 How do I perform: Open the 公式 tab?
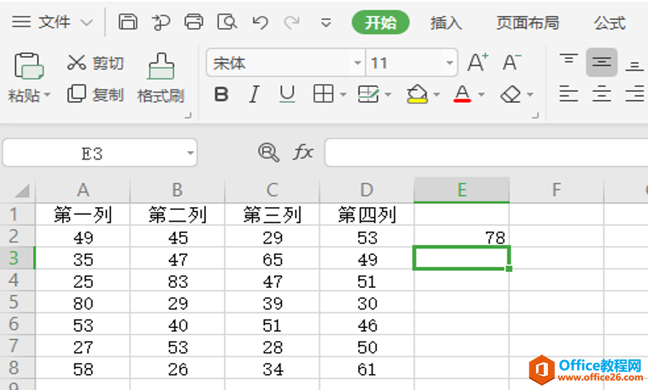point(610,23)
